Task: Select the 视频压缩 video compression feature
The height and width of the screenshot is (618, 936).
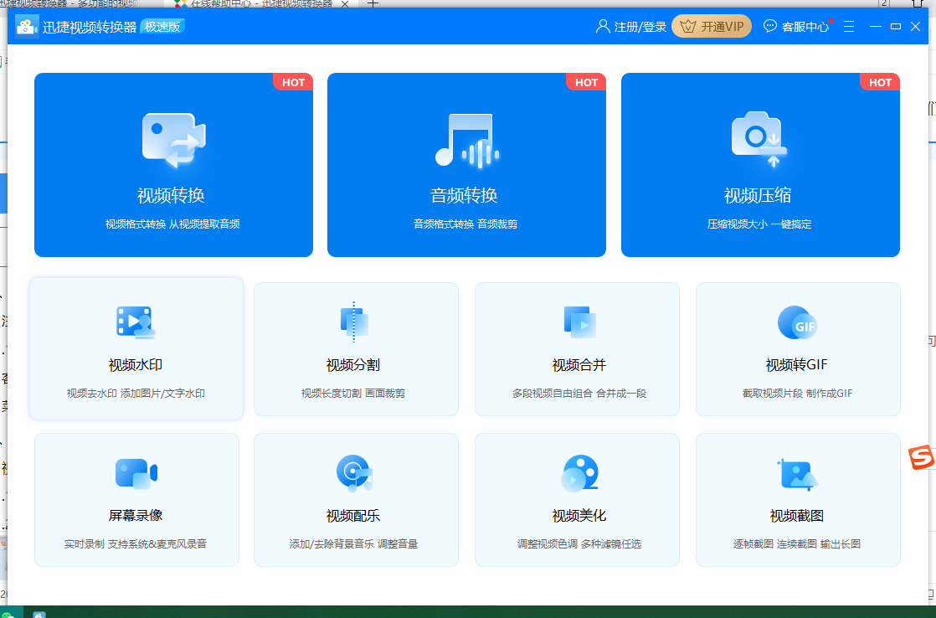Action: [759, 165]
